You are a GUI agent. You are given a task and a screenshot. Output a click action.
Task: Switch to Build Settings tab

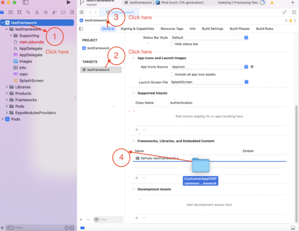(x=213, y=29)
